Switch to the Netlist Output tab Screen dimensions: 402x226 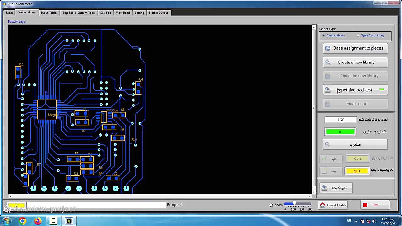(x=159, y=13)
